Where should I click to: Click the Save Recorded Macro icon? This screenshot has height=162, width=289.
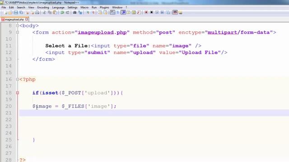168,13
